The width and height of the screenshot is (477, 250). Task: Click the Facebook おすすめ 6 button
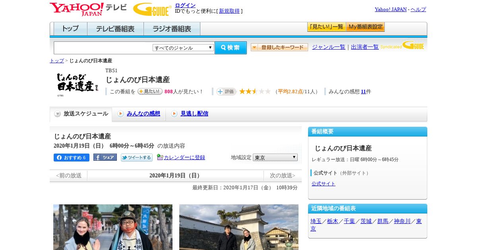[72, 158]
